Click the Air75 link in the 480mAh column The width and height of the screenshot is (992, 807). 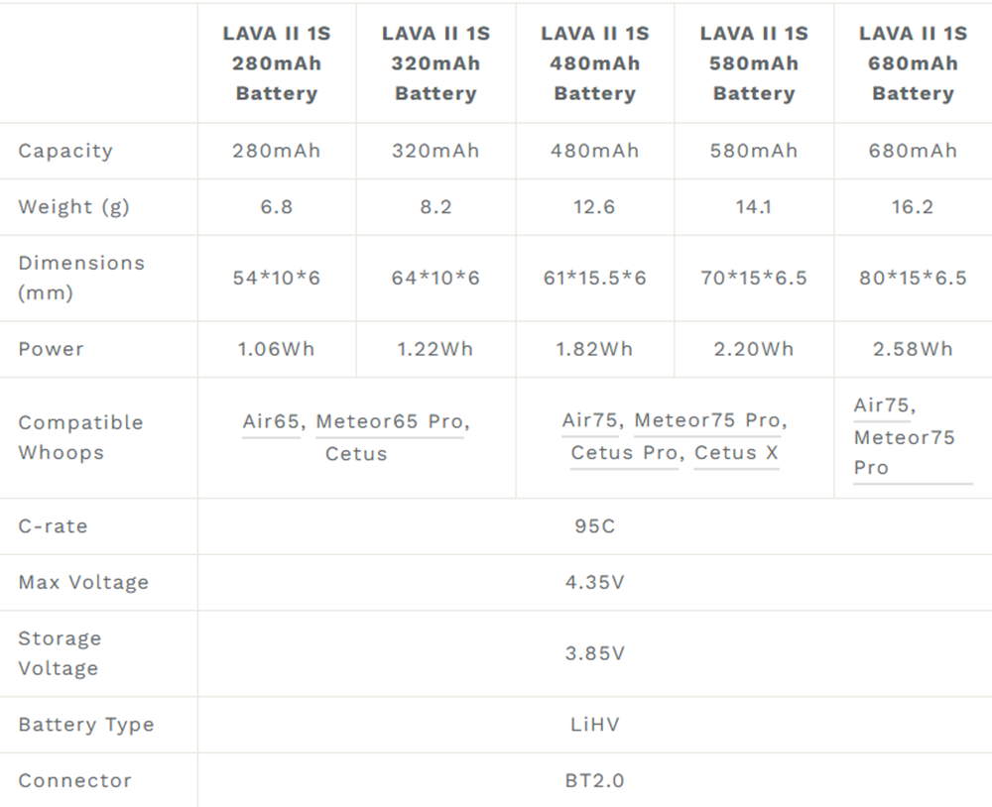pyautogui.click(x=589, y=420)
